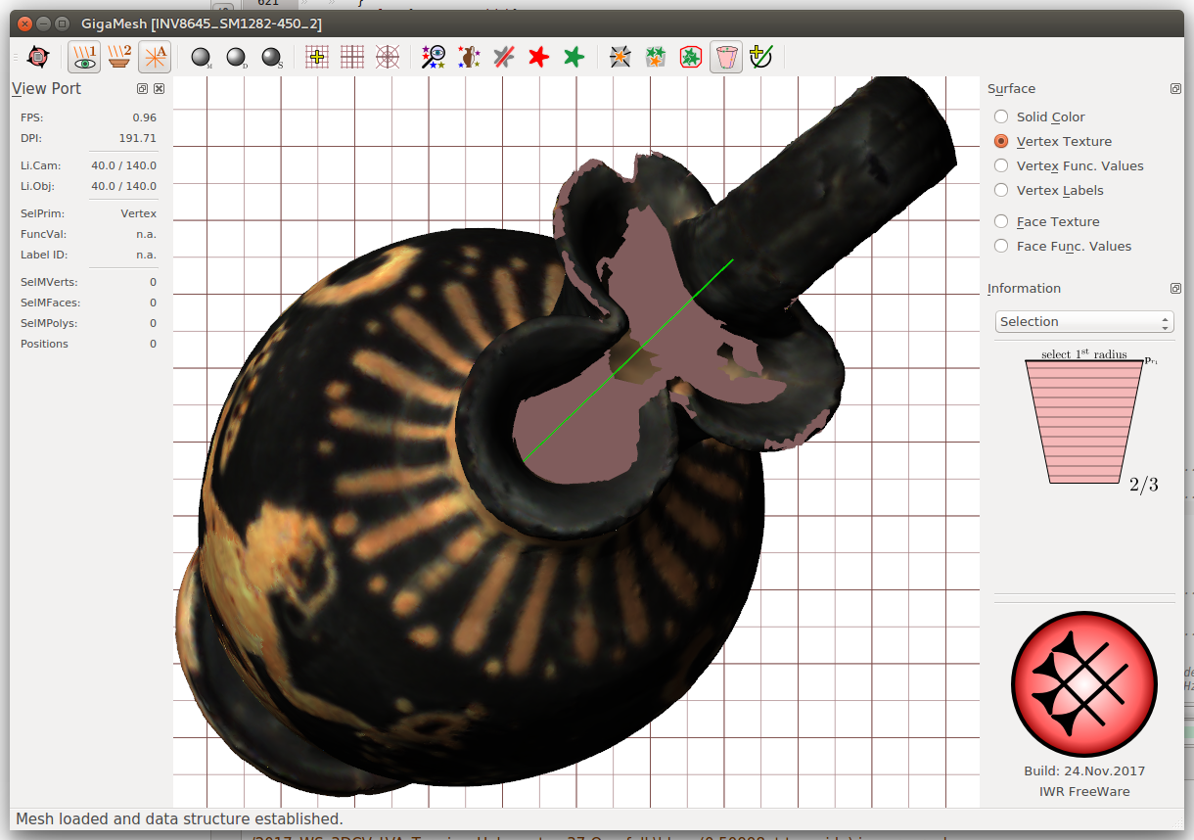Select Vertex Func. Values option
1194x840 pixels.
coord(1069,165)
